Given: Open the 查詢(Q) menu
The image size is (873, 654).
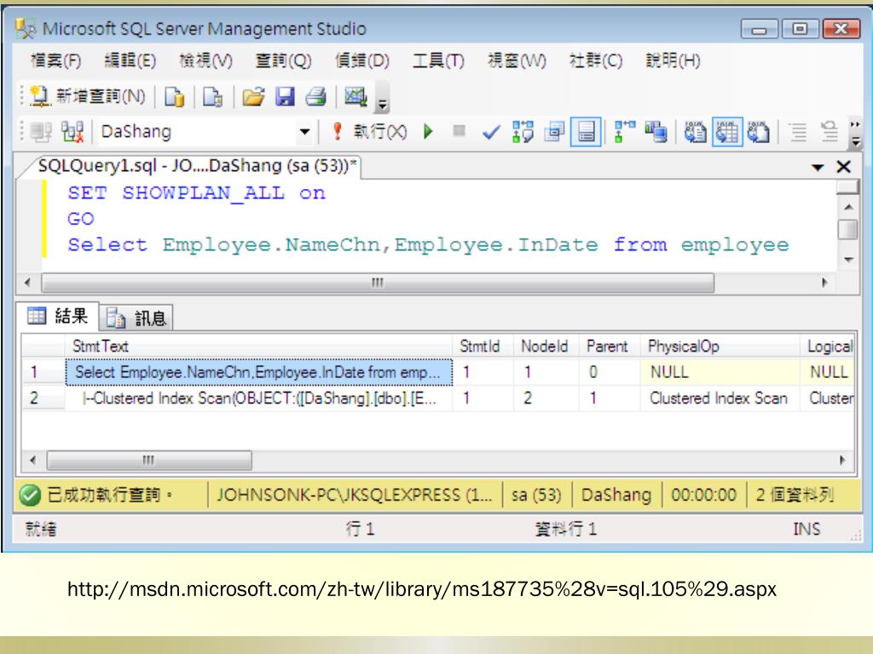Looking at the screenshot, I should pyautogui.click(x=283, y=60).
